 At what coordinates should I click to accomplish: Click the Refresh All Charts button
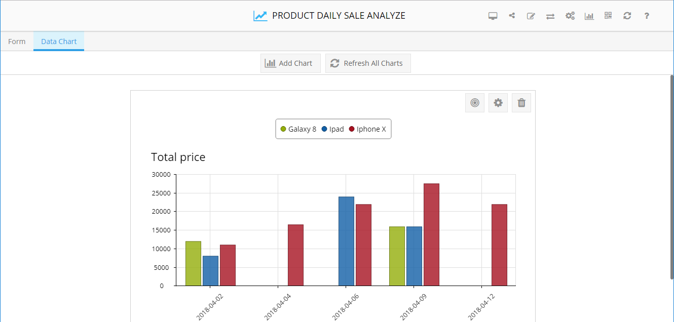(368, 63)
